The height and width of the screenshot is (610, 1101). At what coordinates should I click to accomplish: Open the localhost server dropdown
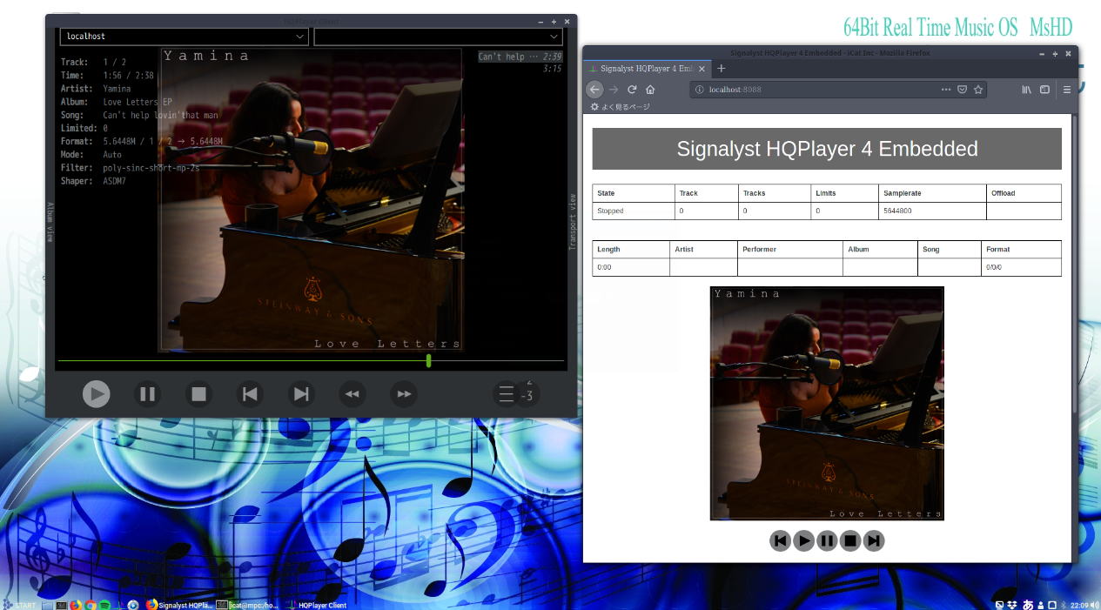click(x=185, y=37)
